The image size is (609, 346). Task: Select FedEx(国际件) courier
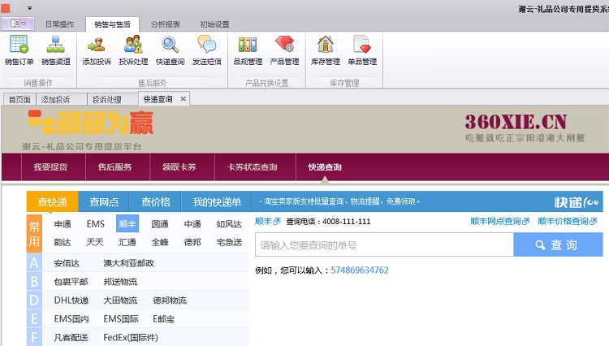tap(131, 337)
